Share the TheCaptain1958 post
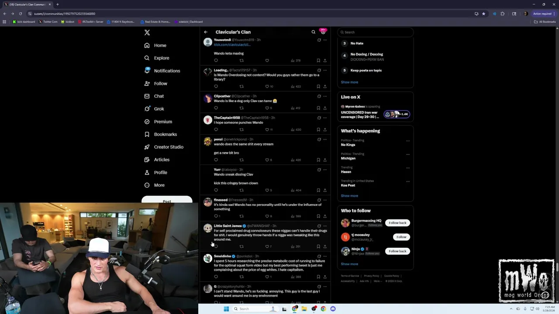This screenshot has height=314, width=559. coord(325,130)
